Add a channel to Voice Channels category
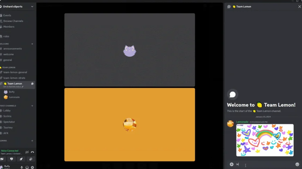Image resolution: width=302 pixels, height=169 pixels. pos(32,106)
